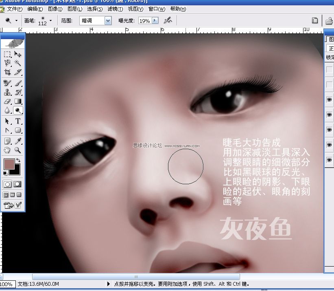Select the Rounded Rectangle shape tool
The height and width of the screenshot is (291, 334).
[x=18, y=130]
